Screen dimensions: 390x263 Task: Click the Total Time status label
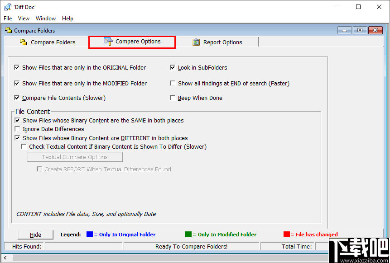point(297,246)
